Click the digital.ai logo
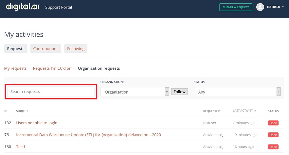 click(23, 7)
